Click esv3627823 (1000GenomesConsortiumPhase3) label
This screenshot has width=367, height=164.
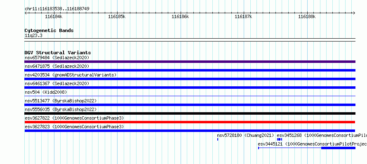pyautogui.click(x=74, y=127)
